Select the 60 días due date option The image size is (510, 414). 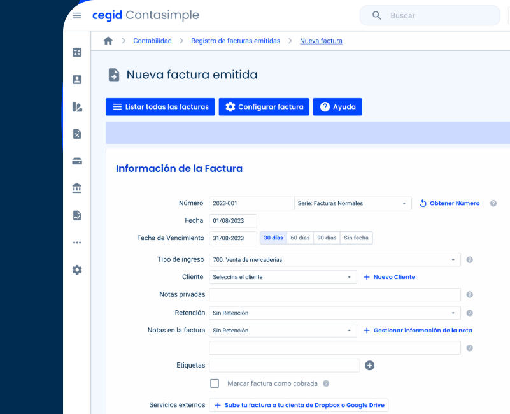300,238
